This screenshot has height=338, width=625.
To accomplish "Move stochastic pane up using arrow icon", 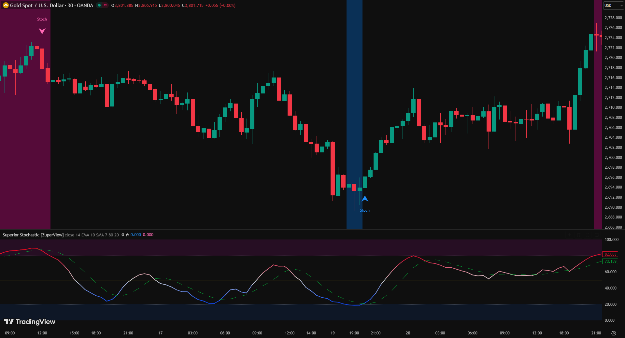I will click(x=570, y=235).
